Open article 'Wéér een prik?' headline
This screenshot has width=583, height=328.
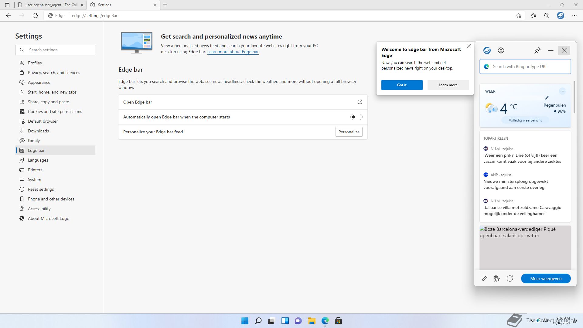522,158
